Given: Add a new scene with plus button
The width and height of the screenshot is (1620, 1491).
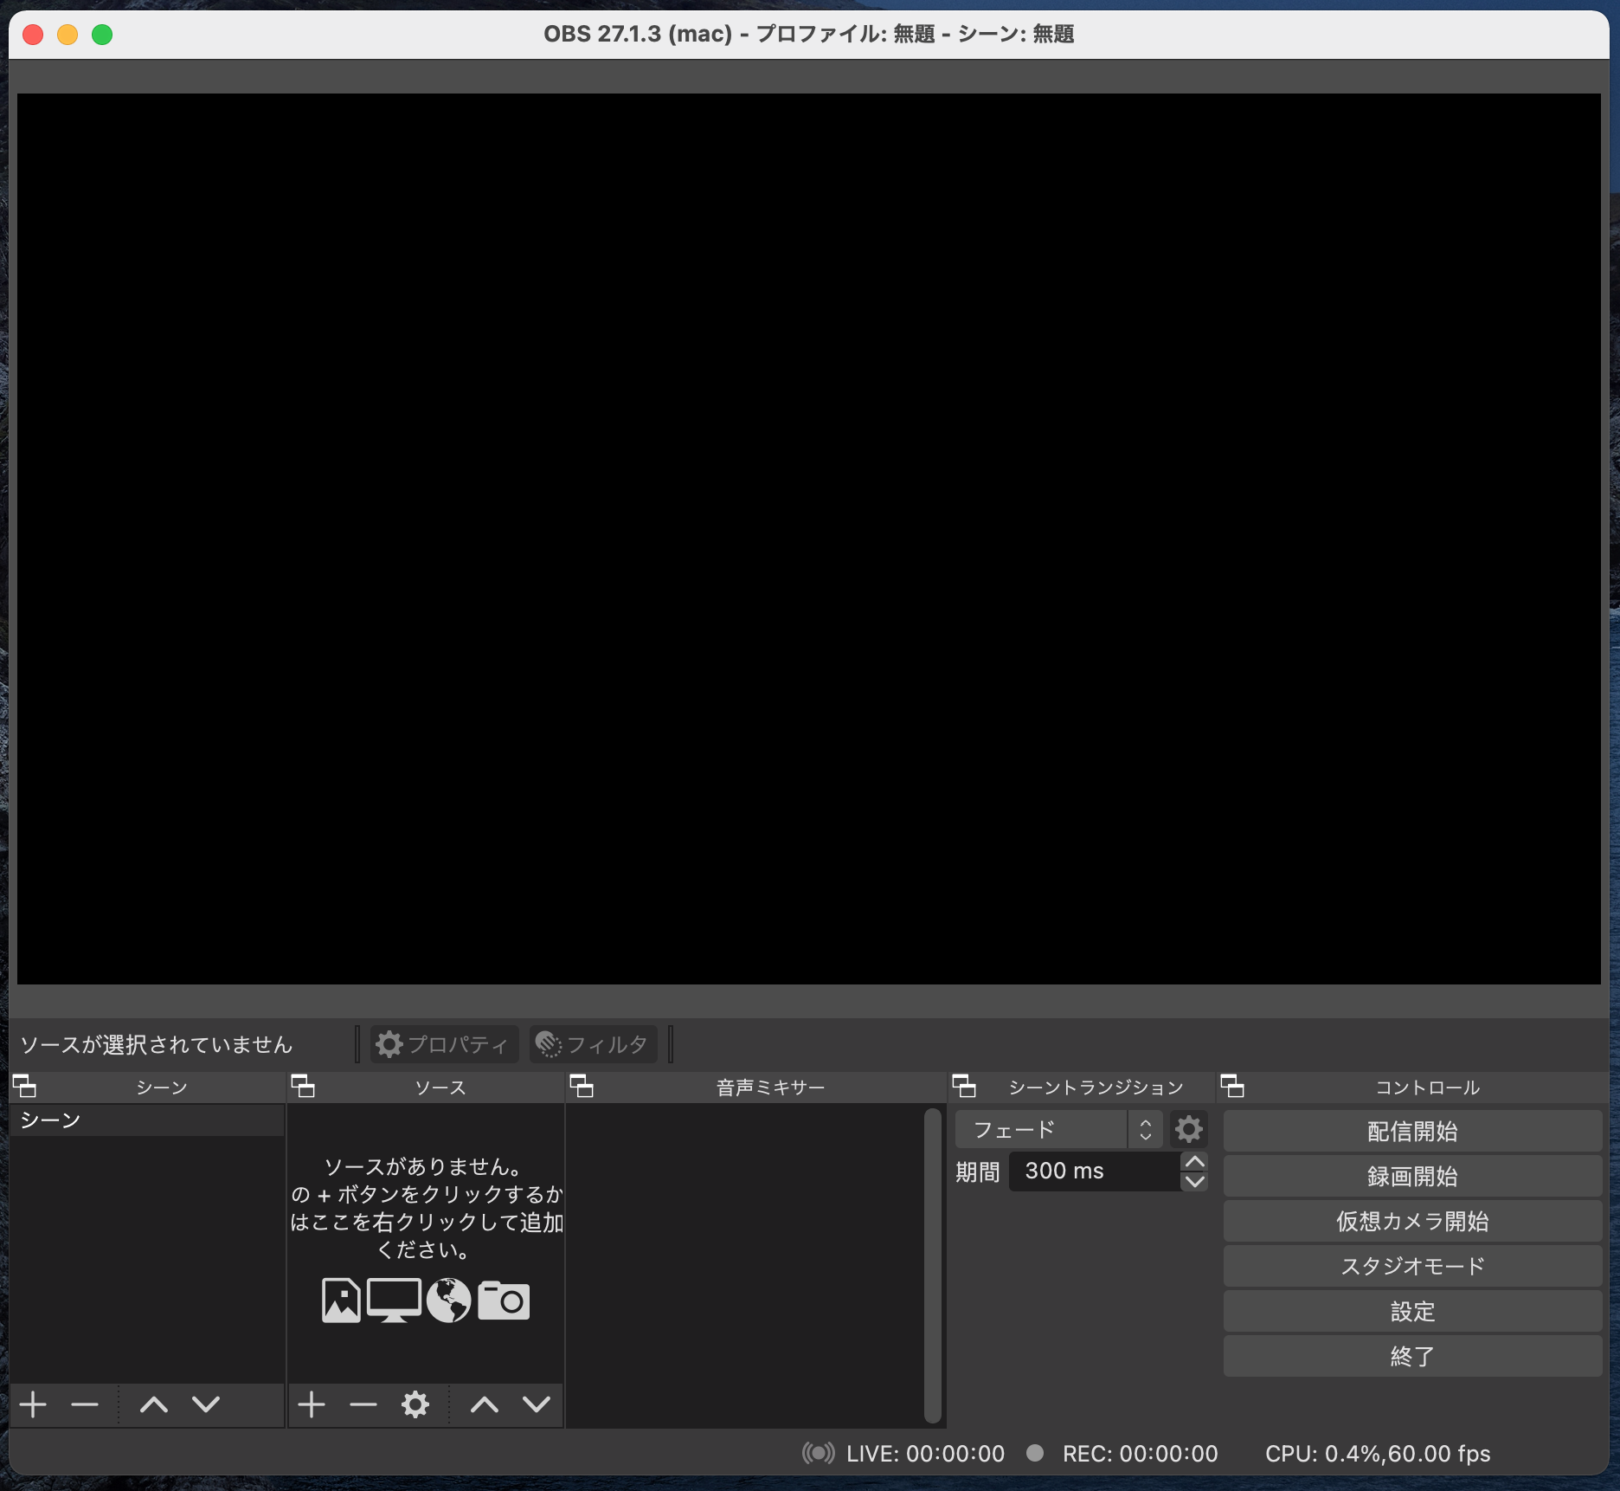Looking at the screenshot, I should tap(33, 1404).
